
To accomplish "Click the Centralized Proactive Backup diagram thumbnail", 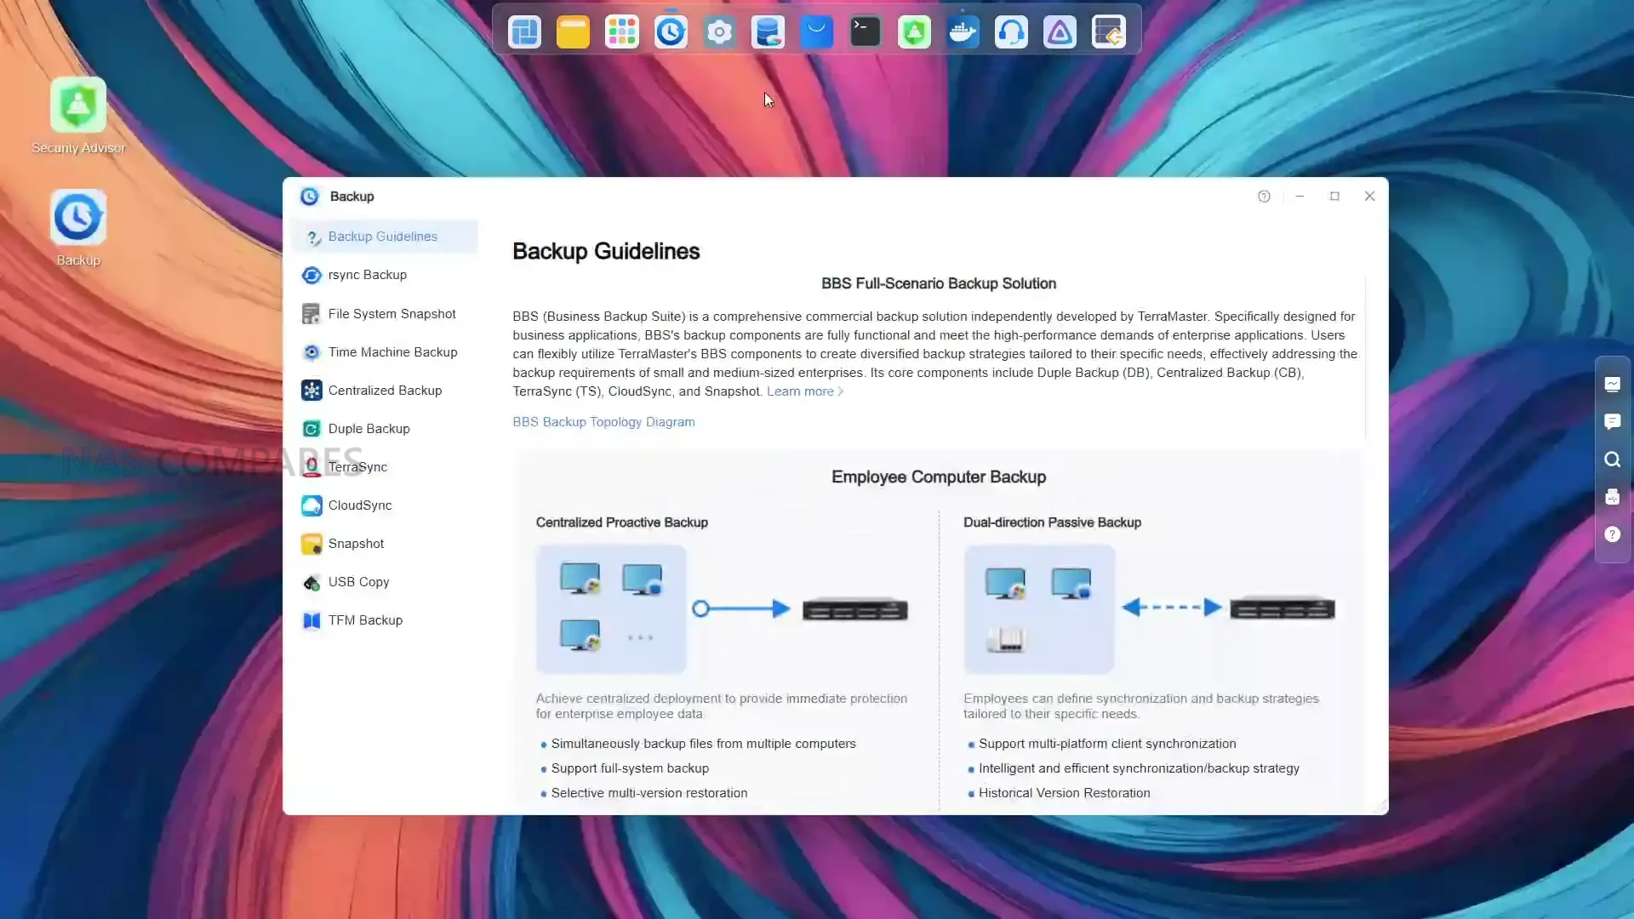I will [610, 609].
